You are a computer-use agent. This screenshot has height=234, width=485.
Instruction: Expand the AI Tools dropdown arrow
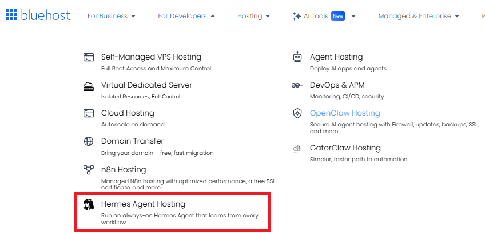pos(353,16)
